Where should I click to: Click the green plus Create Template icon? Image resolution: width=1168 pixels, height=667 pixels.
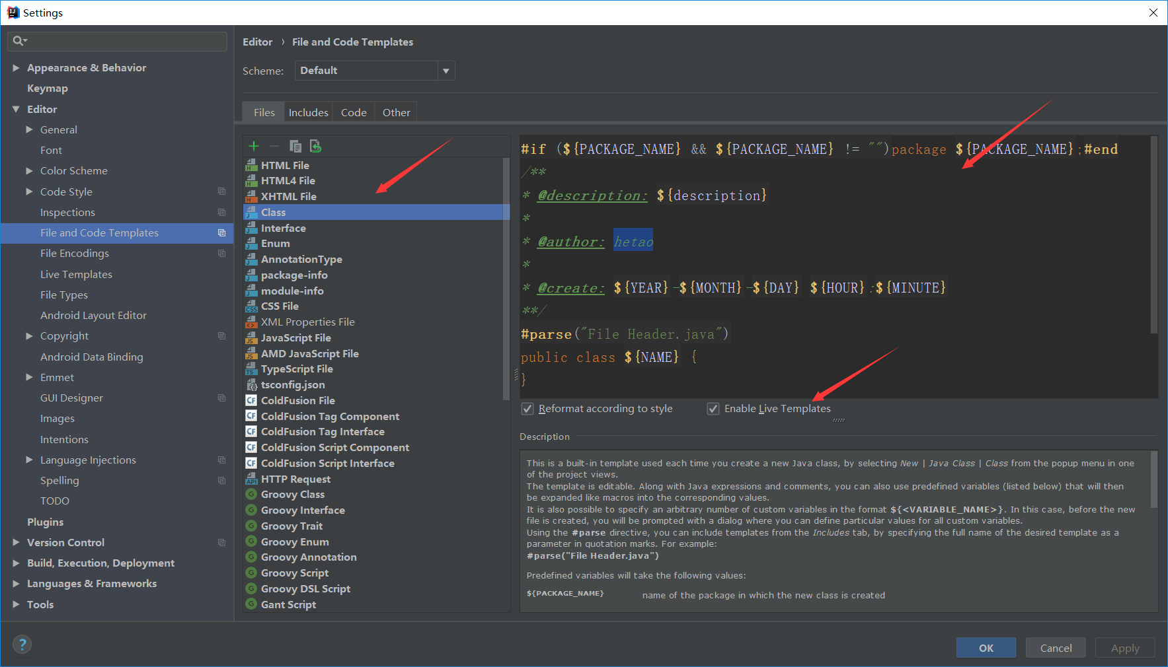tap(254, 146)
